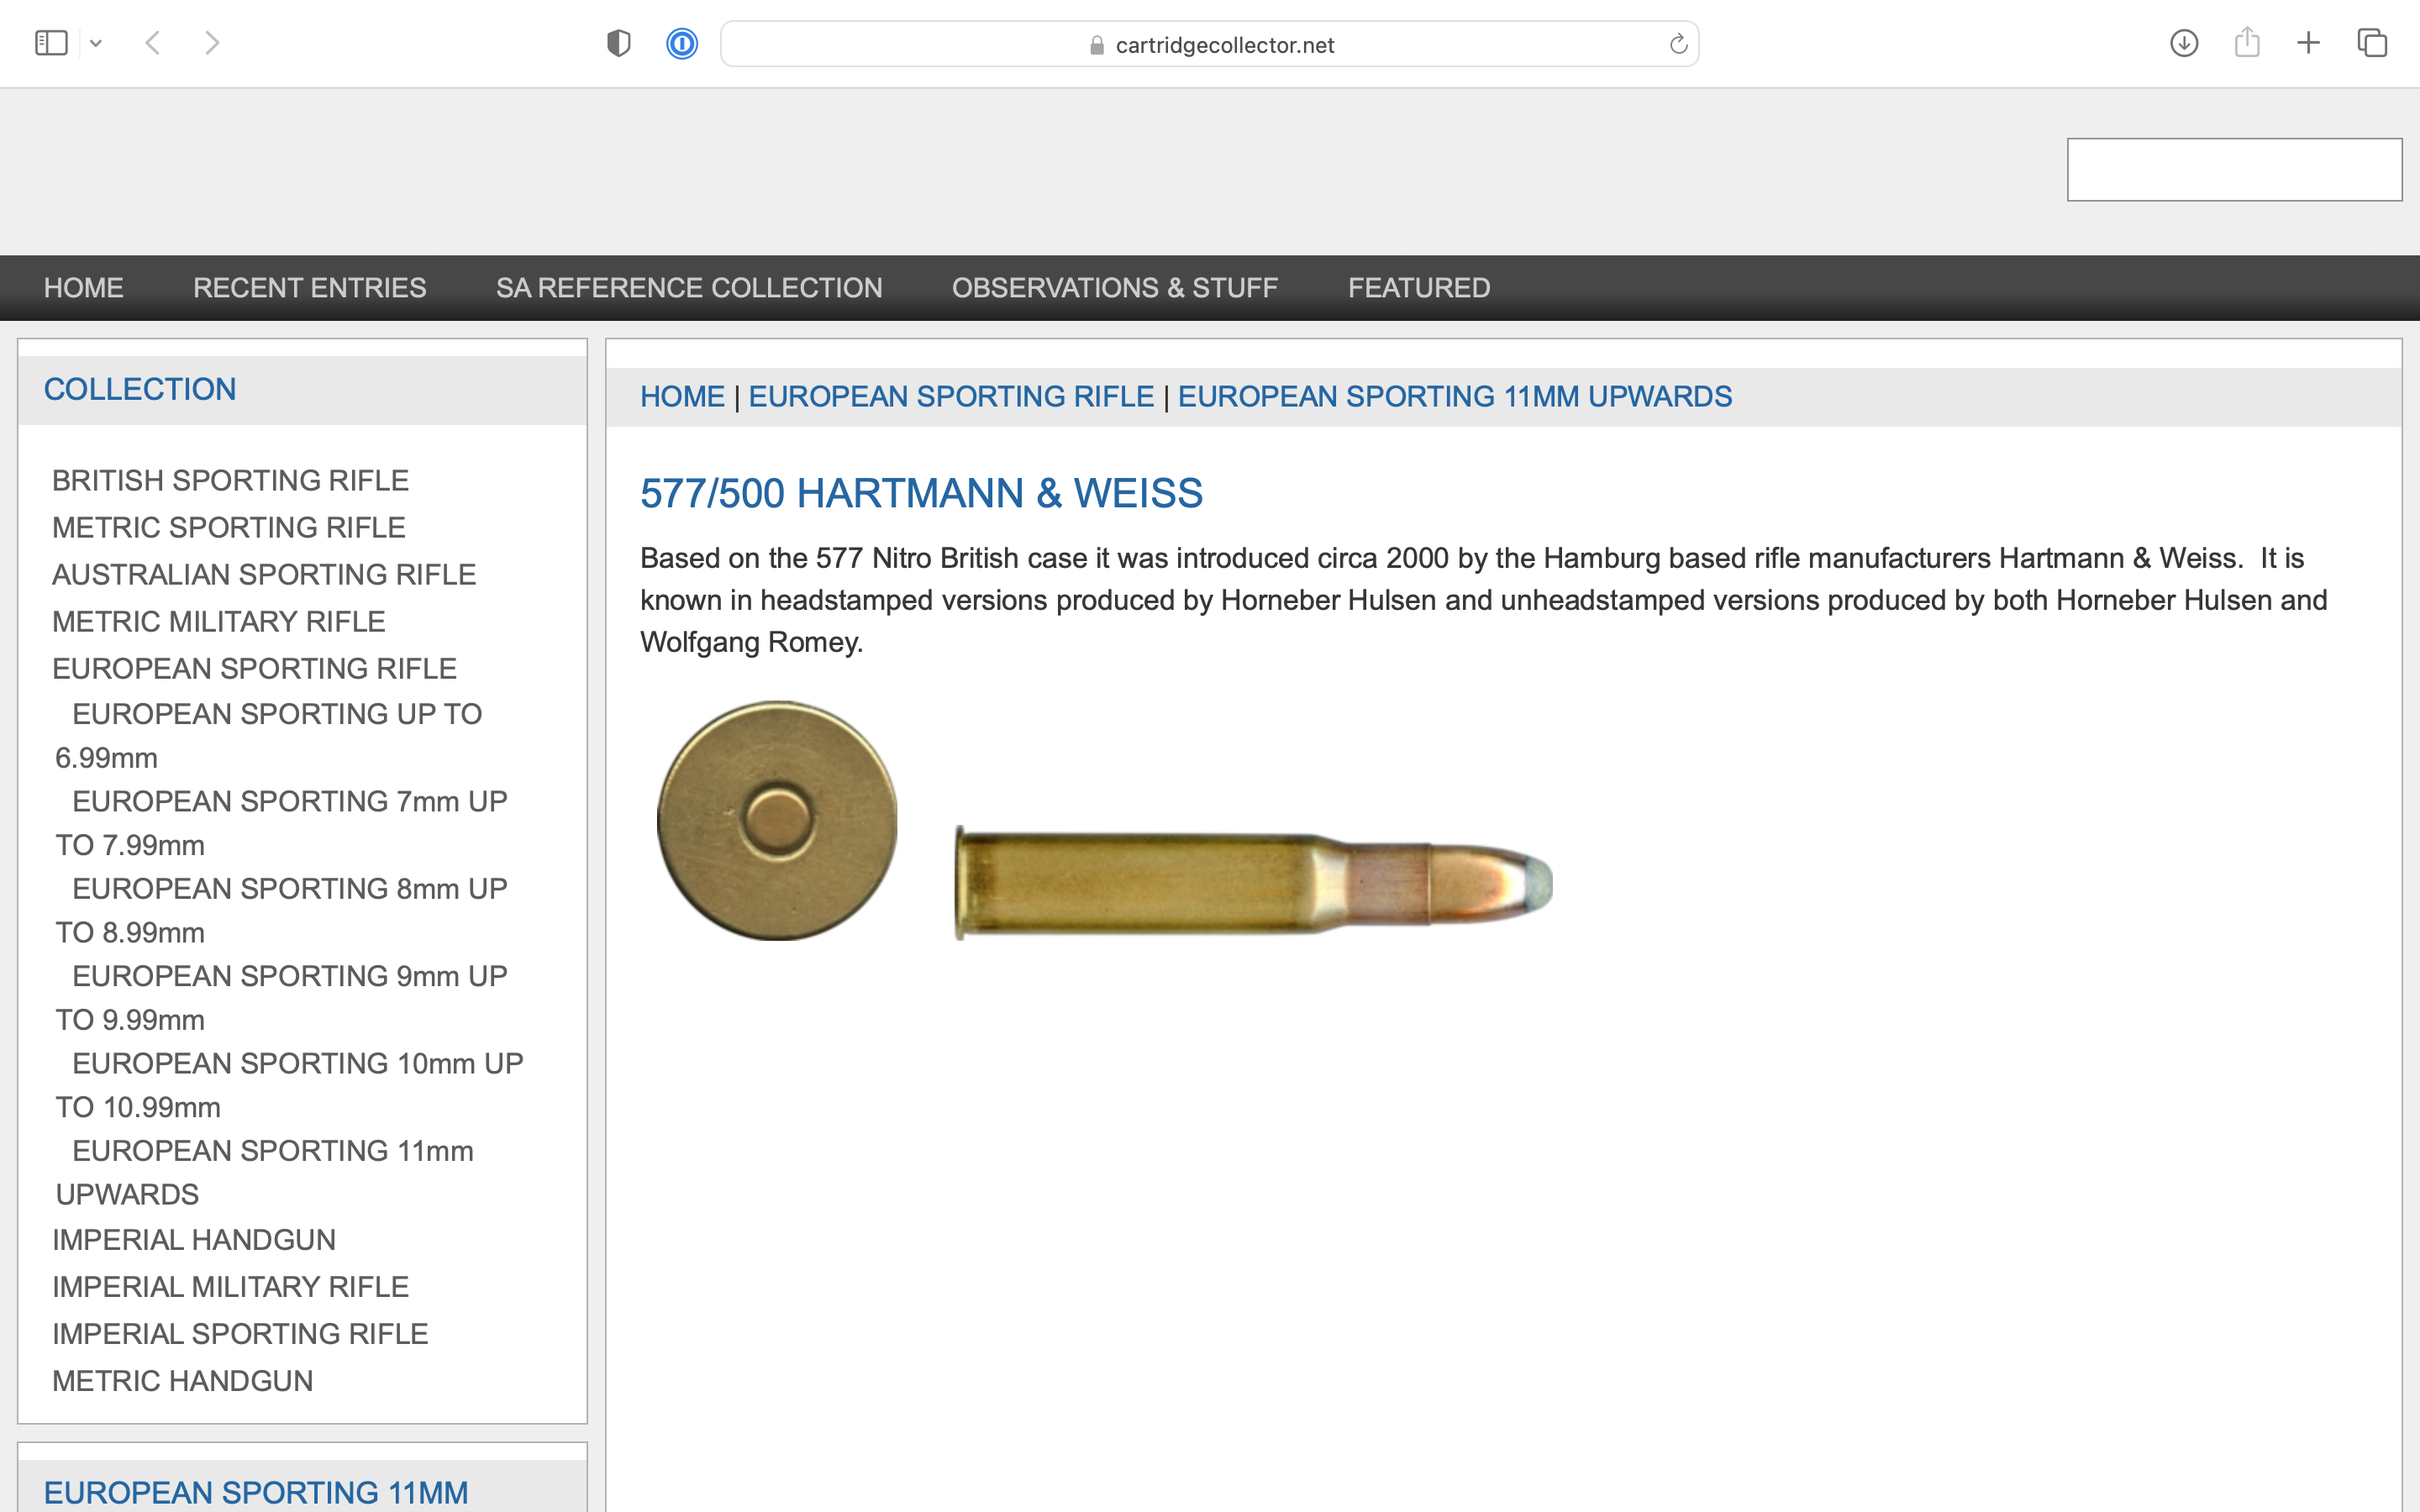Click the lower EUROPEAN SPORTING 11MM panel heading
2420x1512 pixels.
point(256,1492)
